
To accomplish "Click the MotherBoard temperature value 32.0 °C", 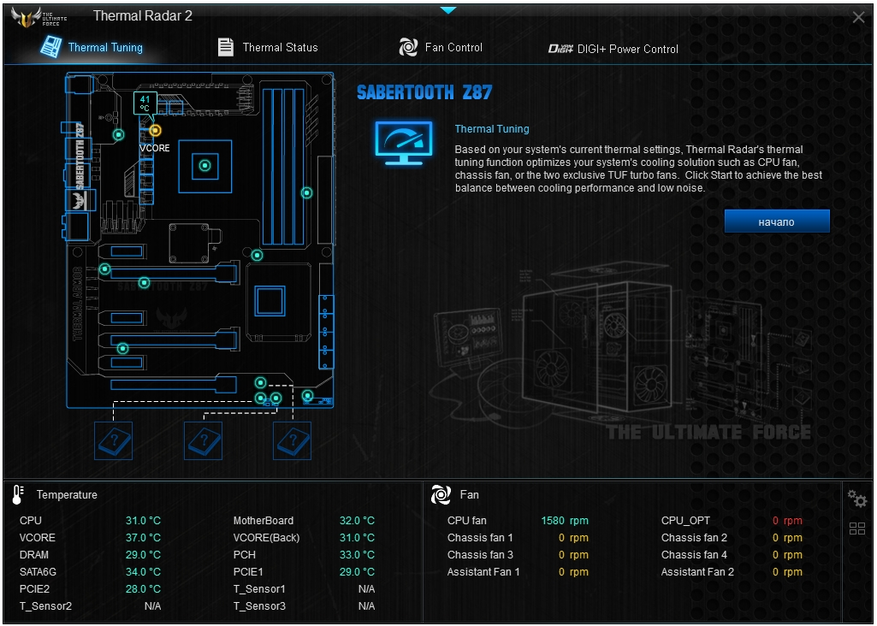I will [357, 521].
